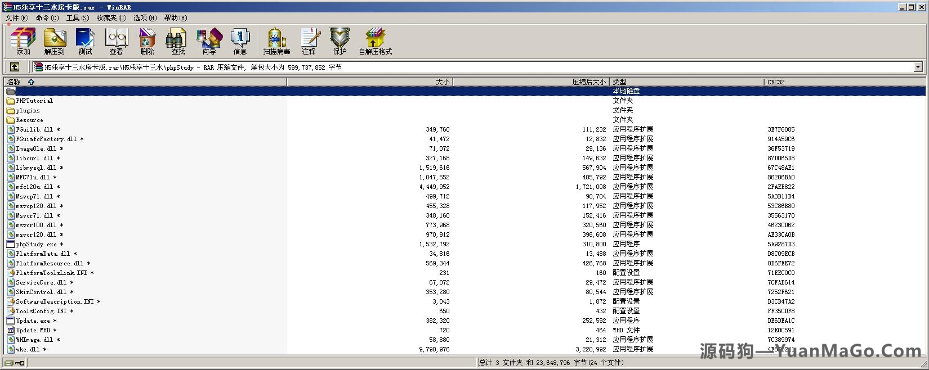Click the Add (添加) toolbar icon
The height and width of the screenshot is (370, 929).
tap(23, 41)
